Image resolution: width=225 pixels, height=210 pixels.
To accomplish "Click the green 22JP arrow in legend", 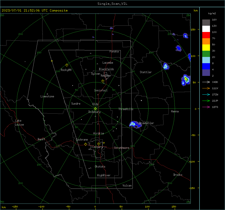I will pos(206,101).
